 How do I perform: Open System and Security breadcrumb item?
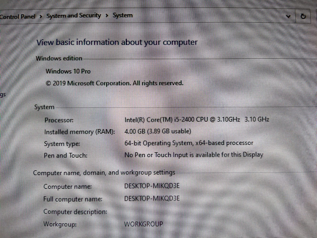(73, 15)
